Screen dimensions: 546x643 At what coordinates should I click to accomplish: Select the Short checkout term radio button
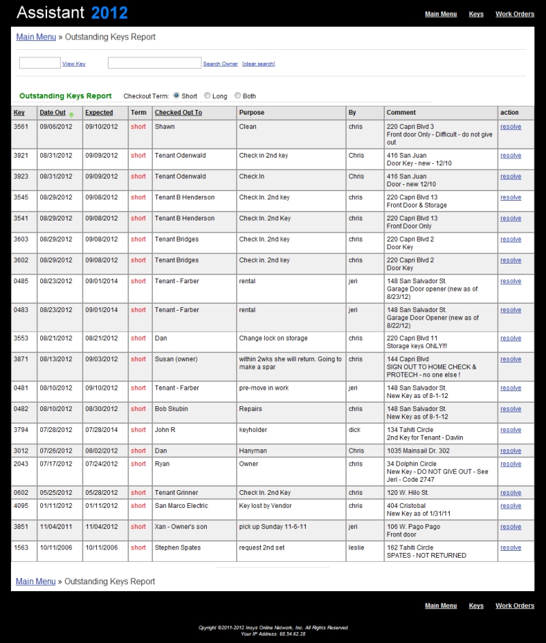coord(177,96)
